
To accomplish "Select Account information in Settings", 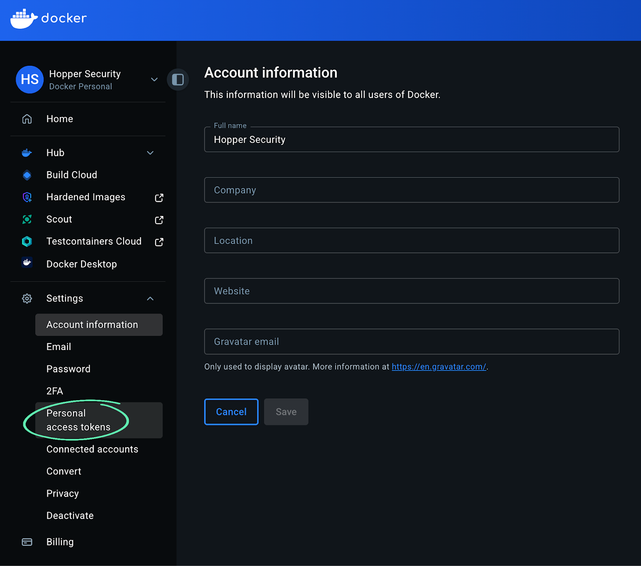I will pos(99,325).
